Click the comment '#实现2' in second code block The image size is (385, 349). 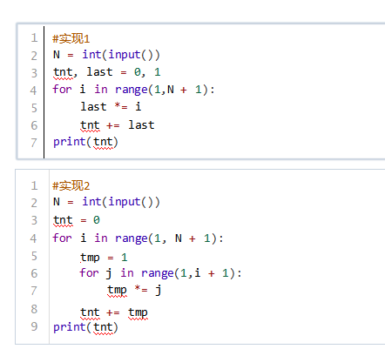point(71,185)
